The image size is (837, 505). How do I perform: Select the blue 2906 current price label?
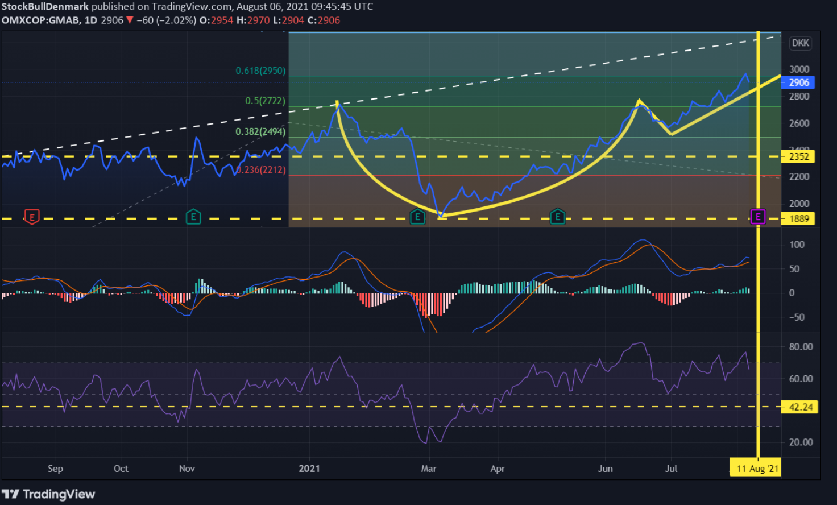click(798, 82)
